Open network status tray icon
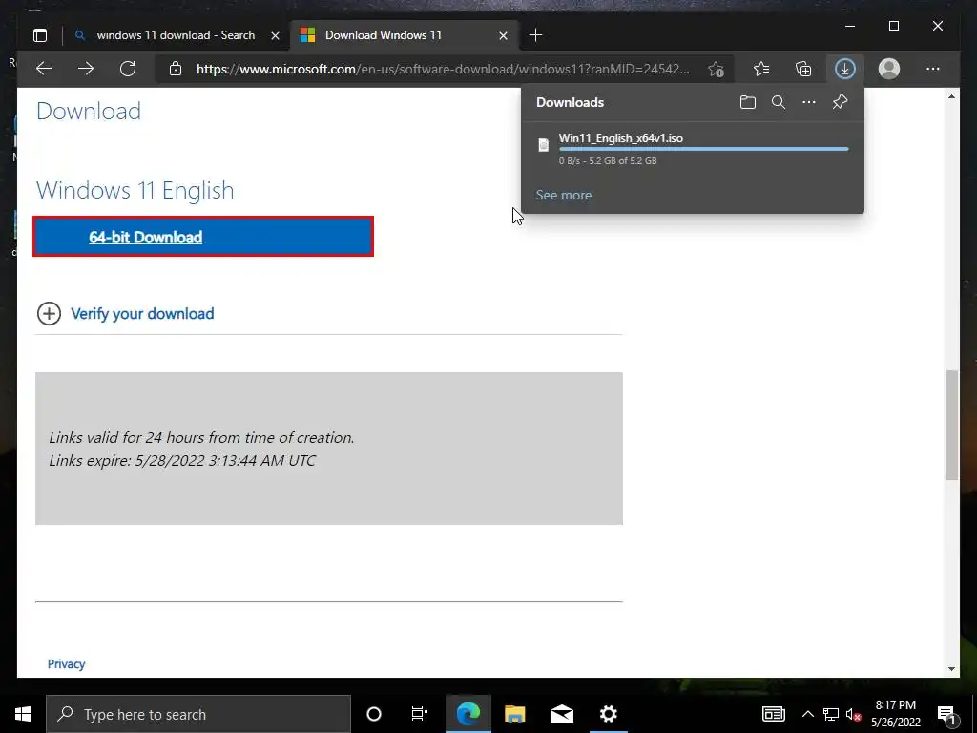This screenshot has height=733, width=977. (831, 714)
